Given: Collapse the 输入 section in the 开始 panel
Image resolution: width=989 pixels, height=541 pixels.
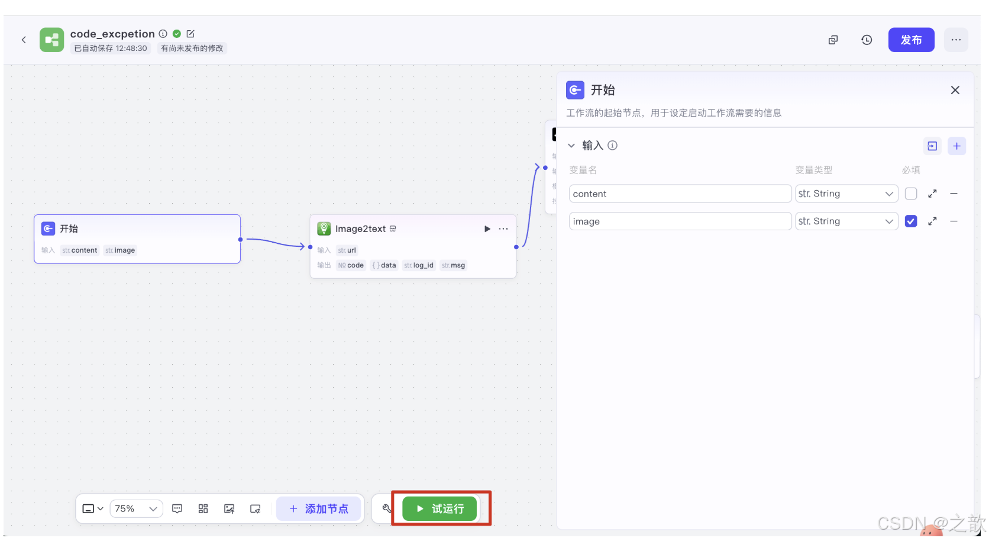Looking at the screenshot, I should point(571,145).
